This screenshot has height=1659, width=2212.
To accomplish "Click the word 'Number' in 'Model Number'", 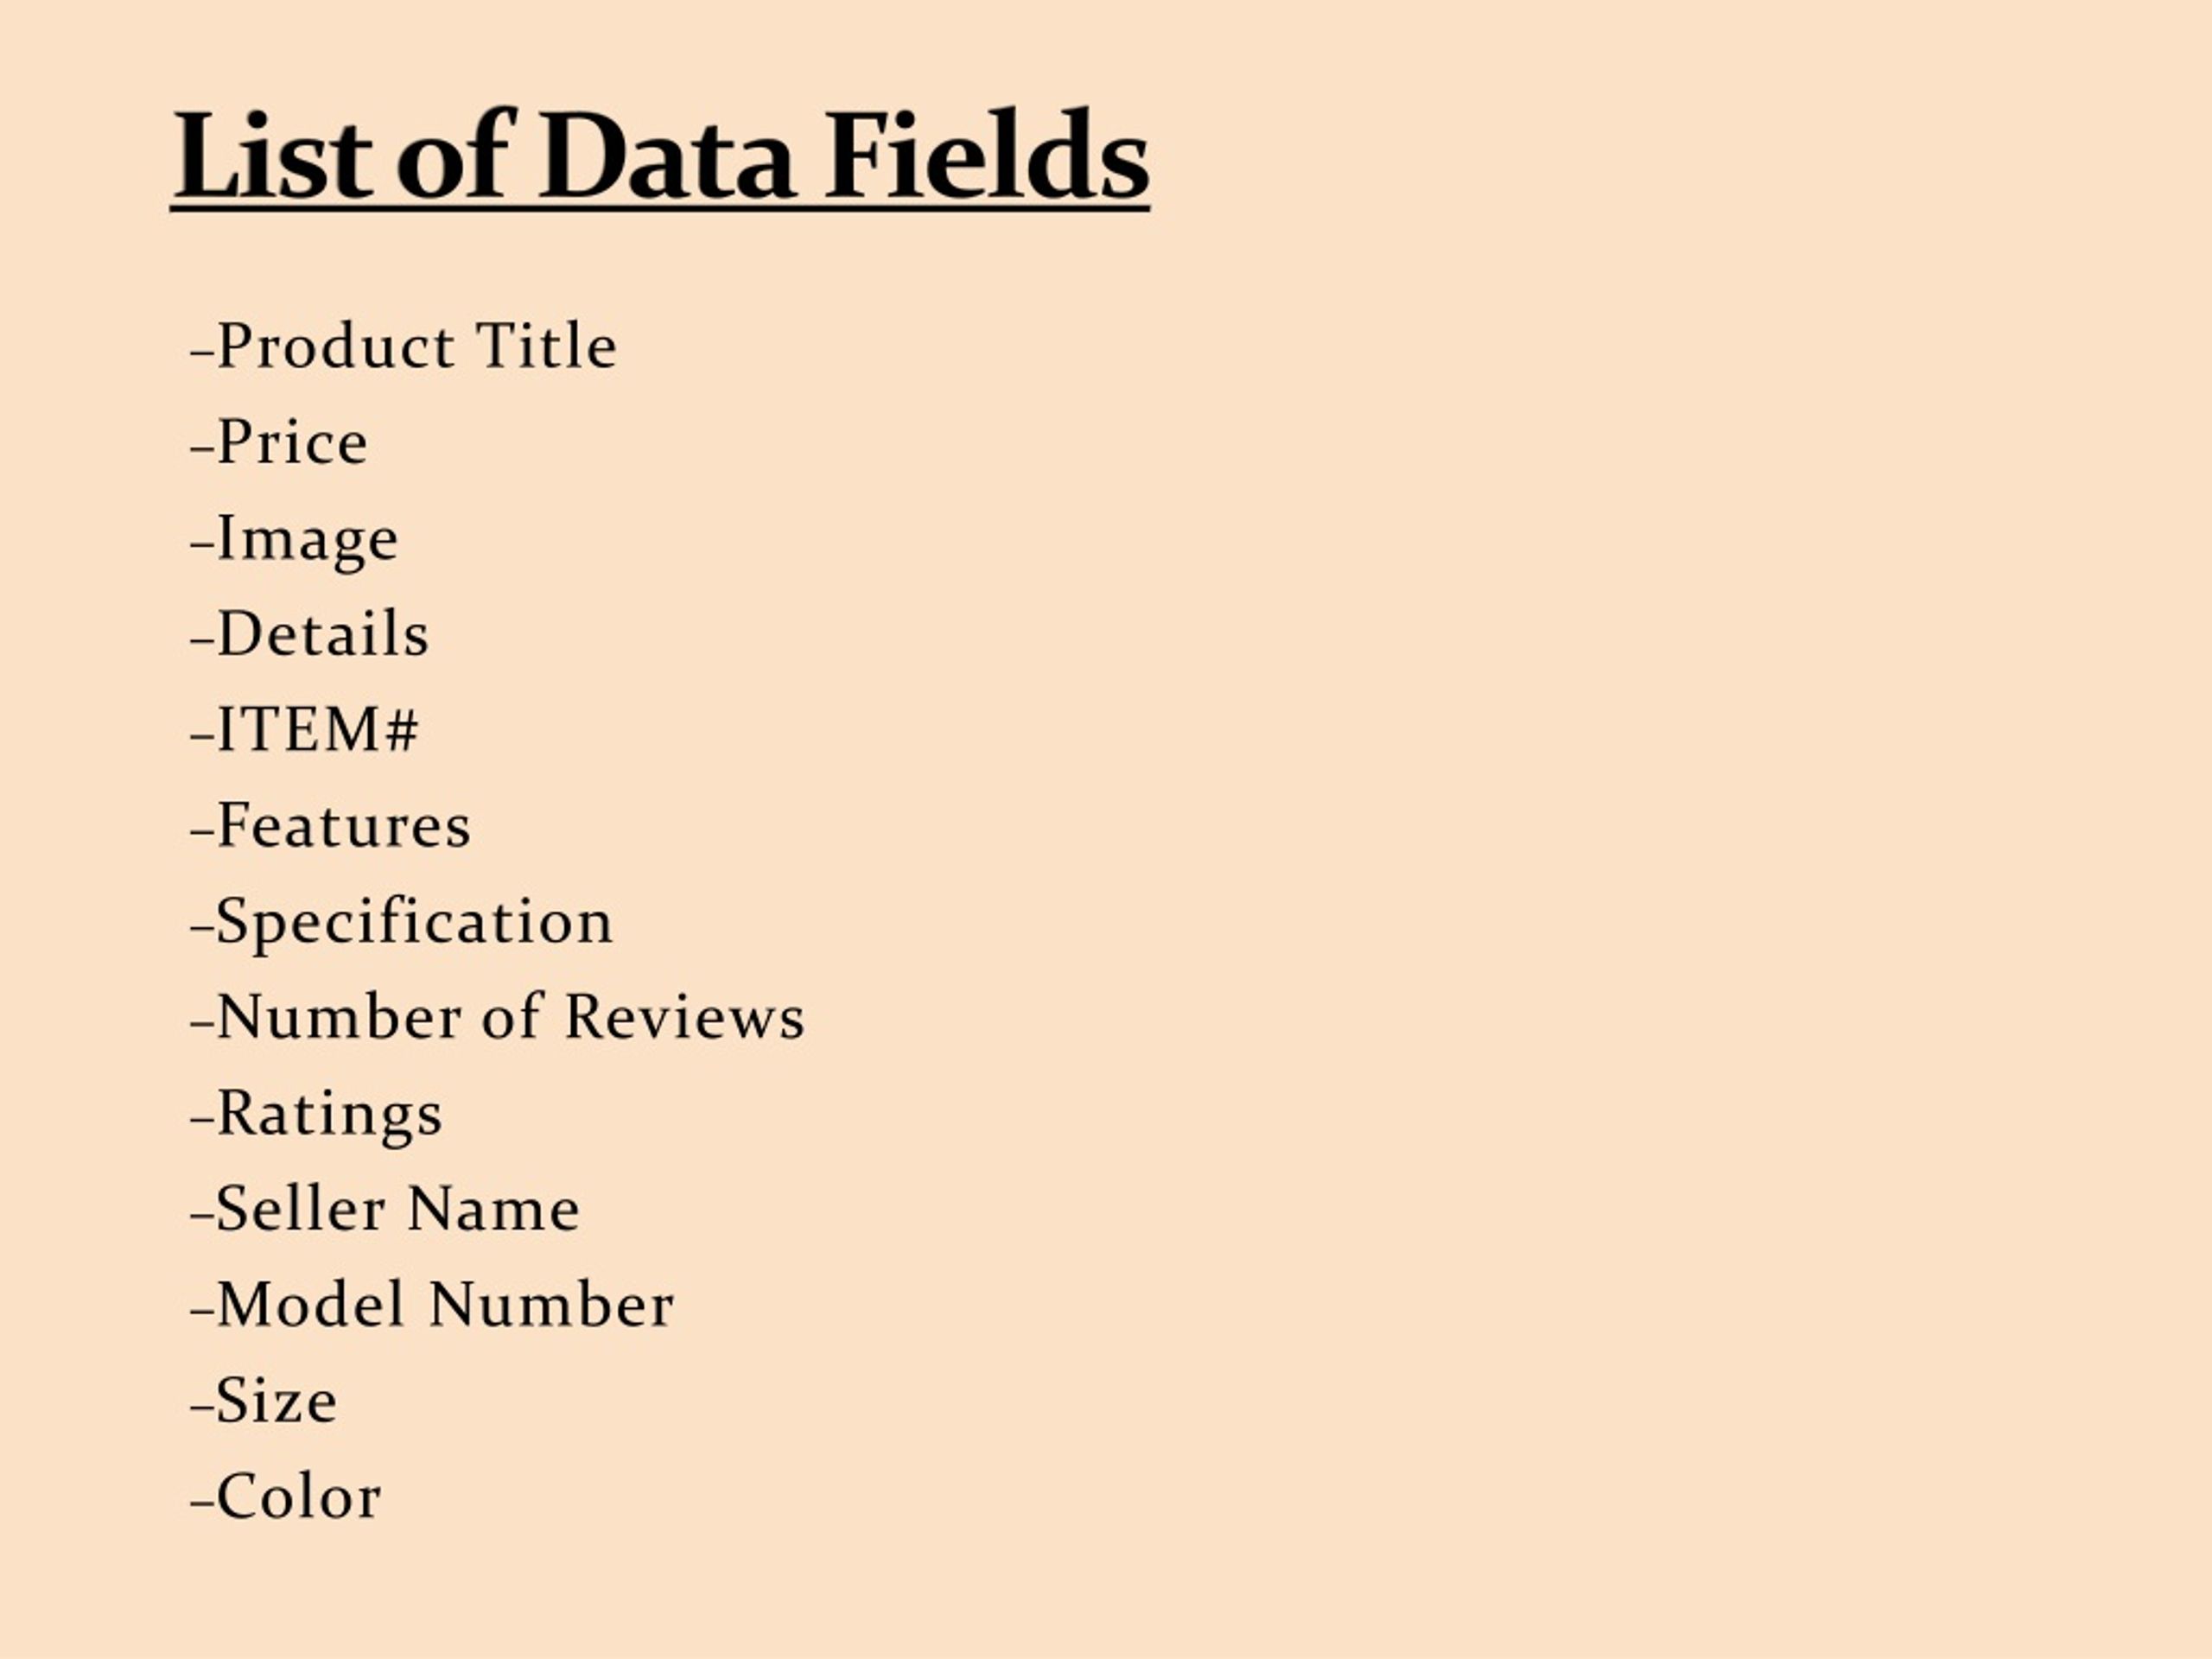I will click(552, 1304).
